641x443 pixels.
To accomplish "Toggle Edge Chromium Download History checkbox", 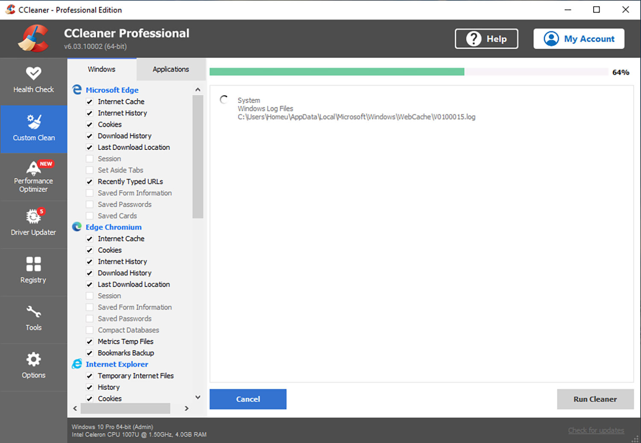I will [90, 273].
